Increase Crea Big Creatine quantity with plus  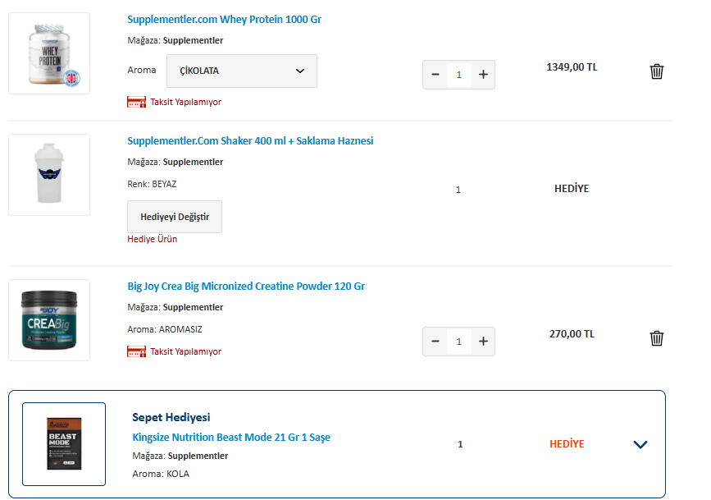[483, 342]
